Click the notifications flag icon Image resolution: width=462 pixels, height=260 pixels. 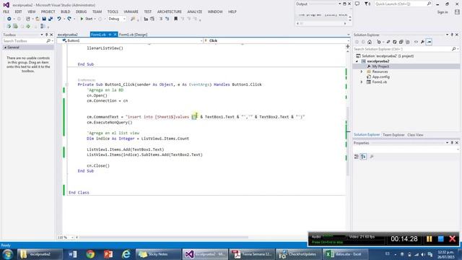click(x=367, y=4)
